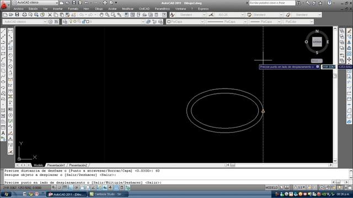
Task: Click the Windows Start button
Action: click(x=6, y=194)
